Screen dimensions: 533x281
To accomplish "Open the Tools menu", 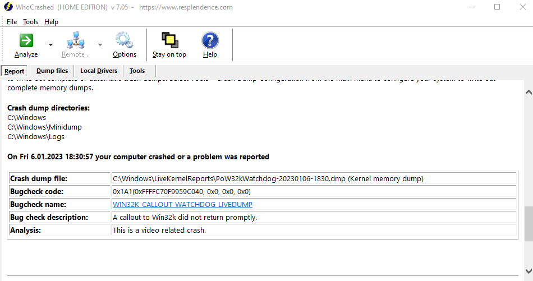I will click(x=31, y=22).
